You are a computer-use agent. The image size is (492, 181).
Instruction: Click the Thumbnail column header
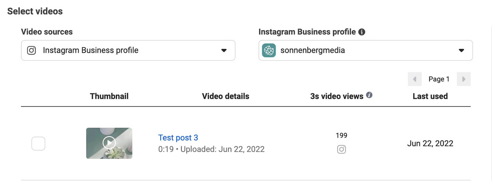point(109,96)
